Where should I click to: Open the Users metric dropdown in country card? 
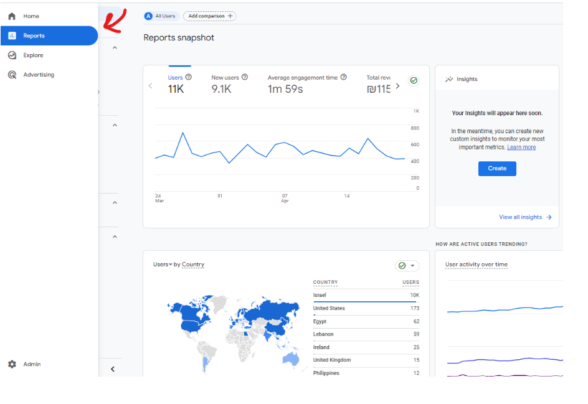[x=163, y=264]
